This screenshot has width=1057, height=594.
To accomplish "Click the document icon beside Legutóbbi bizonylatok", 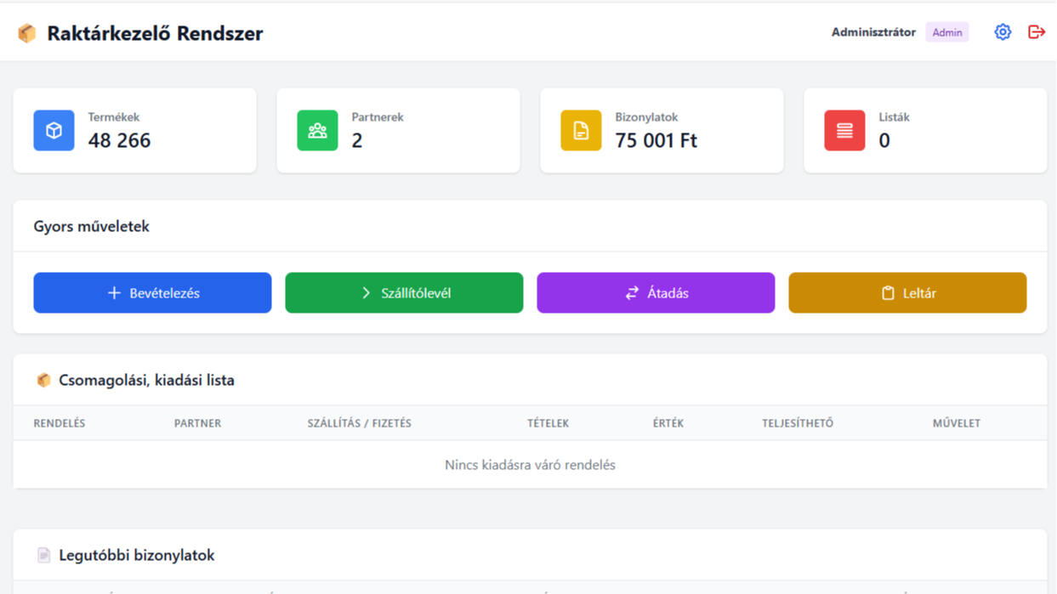I will 43,555.
